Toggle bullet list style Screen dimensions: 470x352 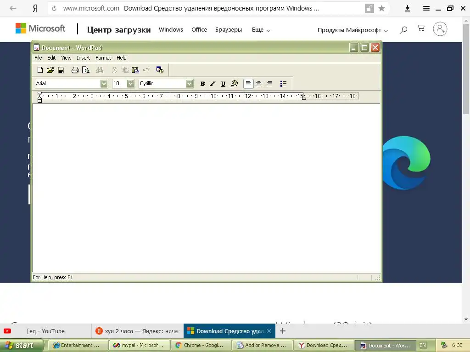point(283,84)
